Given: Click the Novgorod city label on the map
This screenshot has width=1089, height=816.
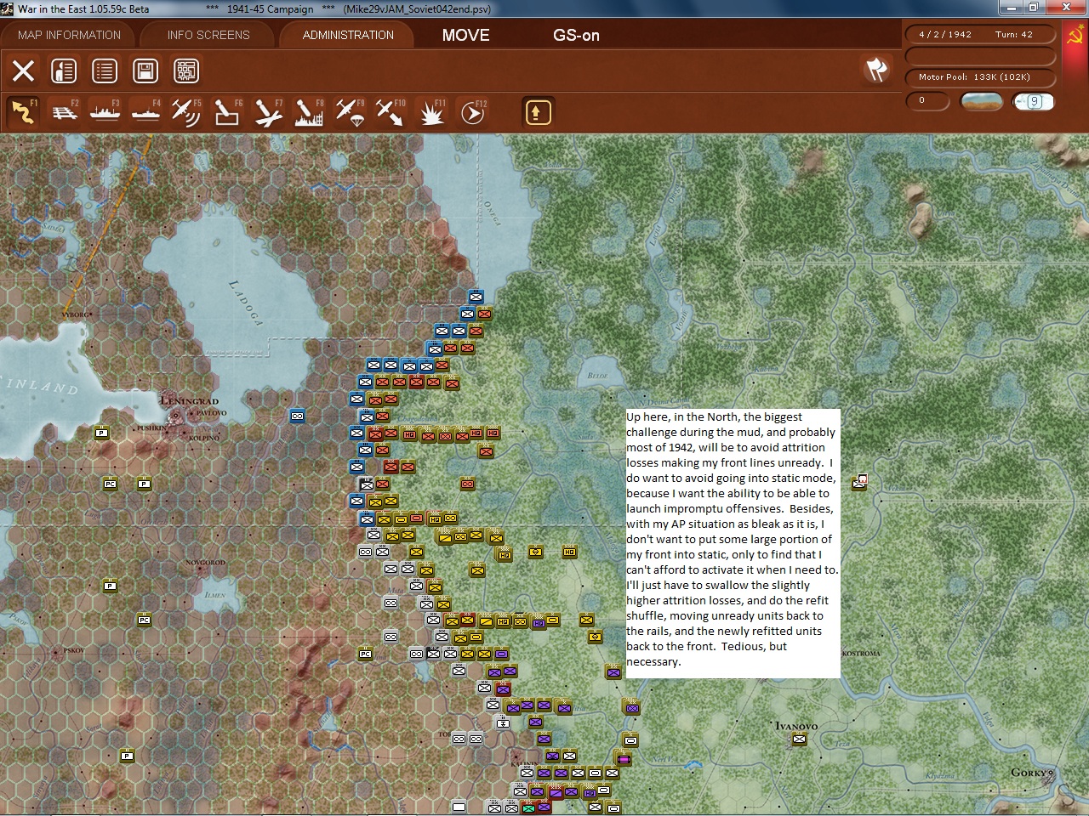Looking at the screenshot, I should (x=206, y=563).
